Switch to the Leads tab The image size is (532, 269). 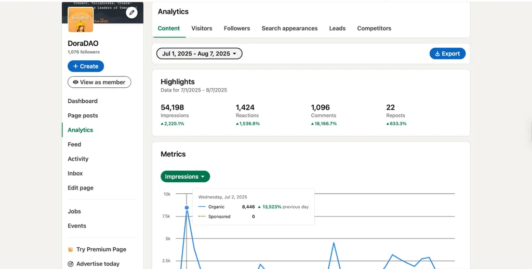337,29
